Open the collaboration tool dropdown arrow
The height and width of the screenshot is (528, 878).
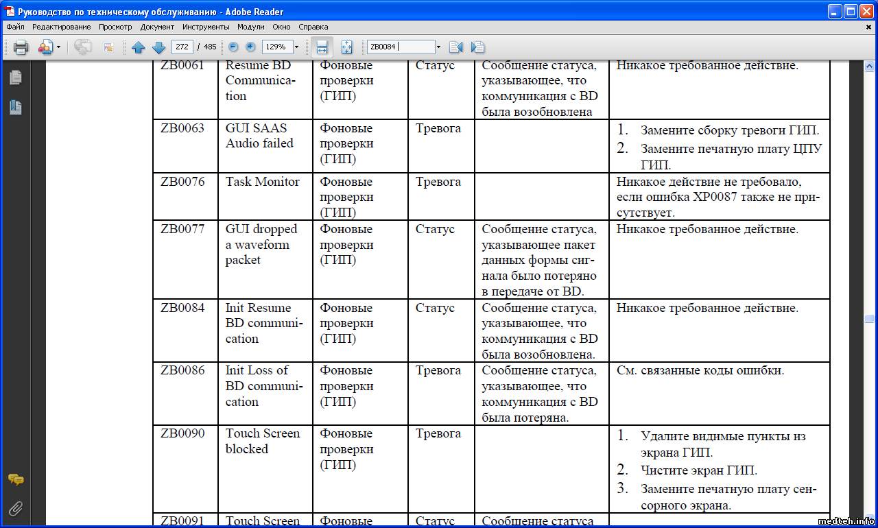pyautogui.click(x=58, y=47)
